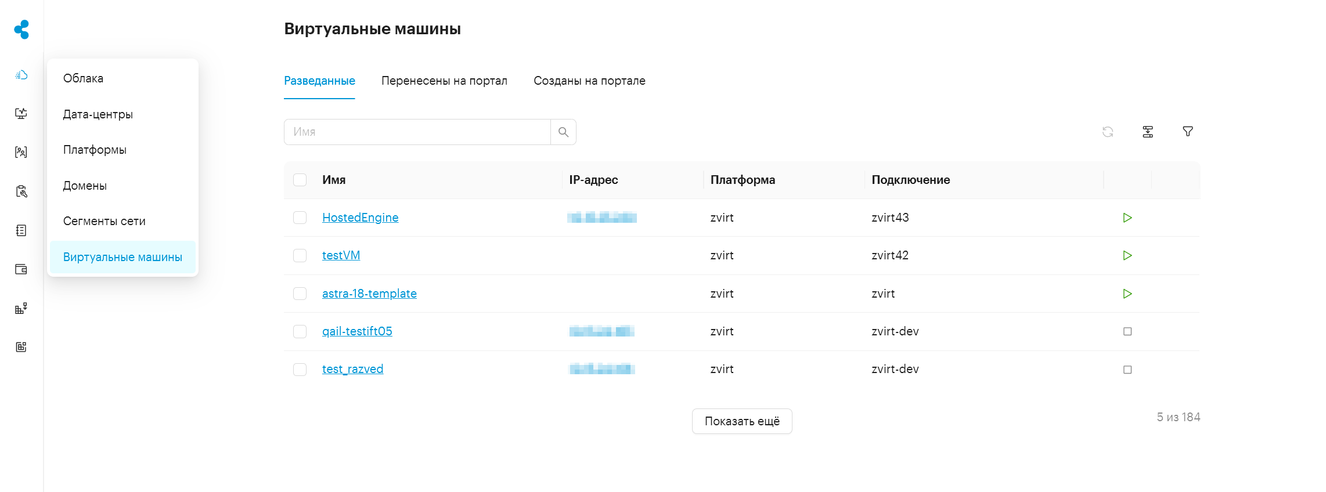The image size is (1326, 492).
Task: Click the play icon for astra-18-template
Action: [1127, 294]
